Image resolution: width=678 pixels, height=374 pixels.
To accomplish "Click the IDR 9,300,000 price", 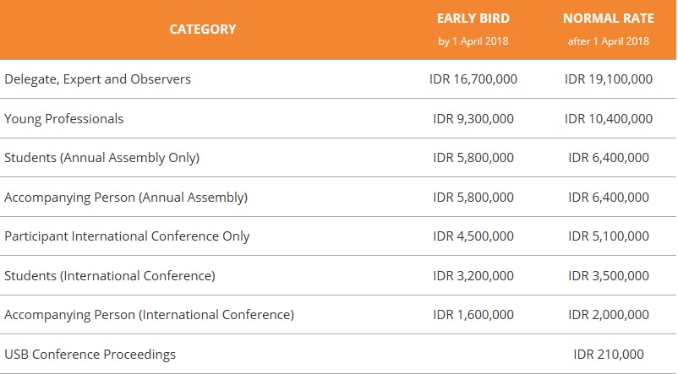I will pos(473,119).
